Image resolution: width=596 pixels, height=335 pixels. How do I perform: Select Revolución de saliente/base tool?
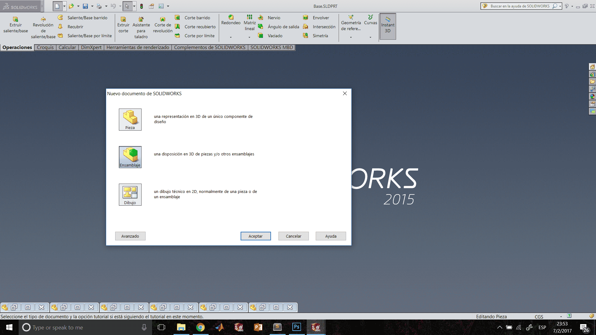pos(43,28)
